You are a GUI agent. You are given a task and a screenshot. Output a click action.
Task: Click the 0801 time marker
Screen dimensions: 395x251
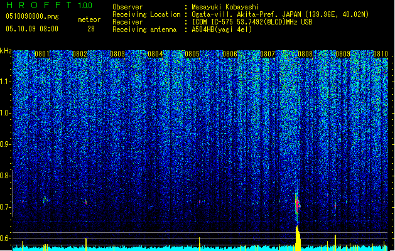click(x=42, y=53)
